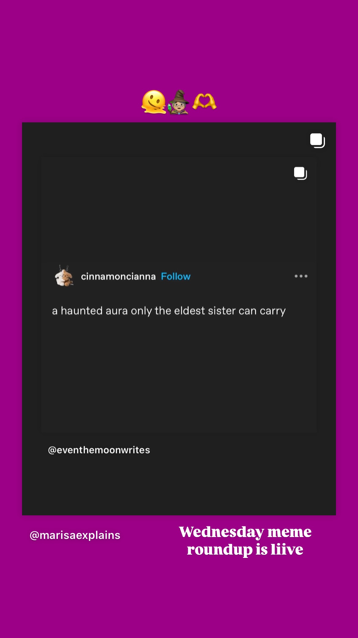Open the @marisaexplains account mention
The height and width of the screenshot is (638, 358).
pyautogui.click(x=75, y=535)
